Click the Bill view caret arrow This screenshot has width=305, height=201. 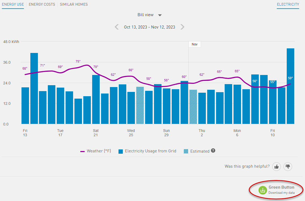[160, 15]
